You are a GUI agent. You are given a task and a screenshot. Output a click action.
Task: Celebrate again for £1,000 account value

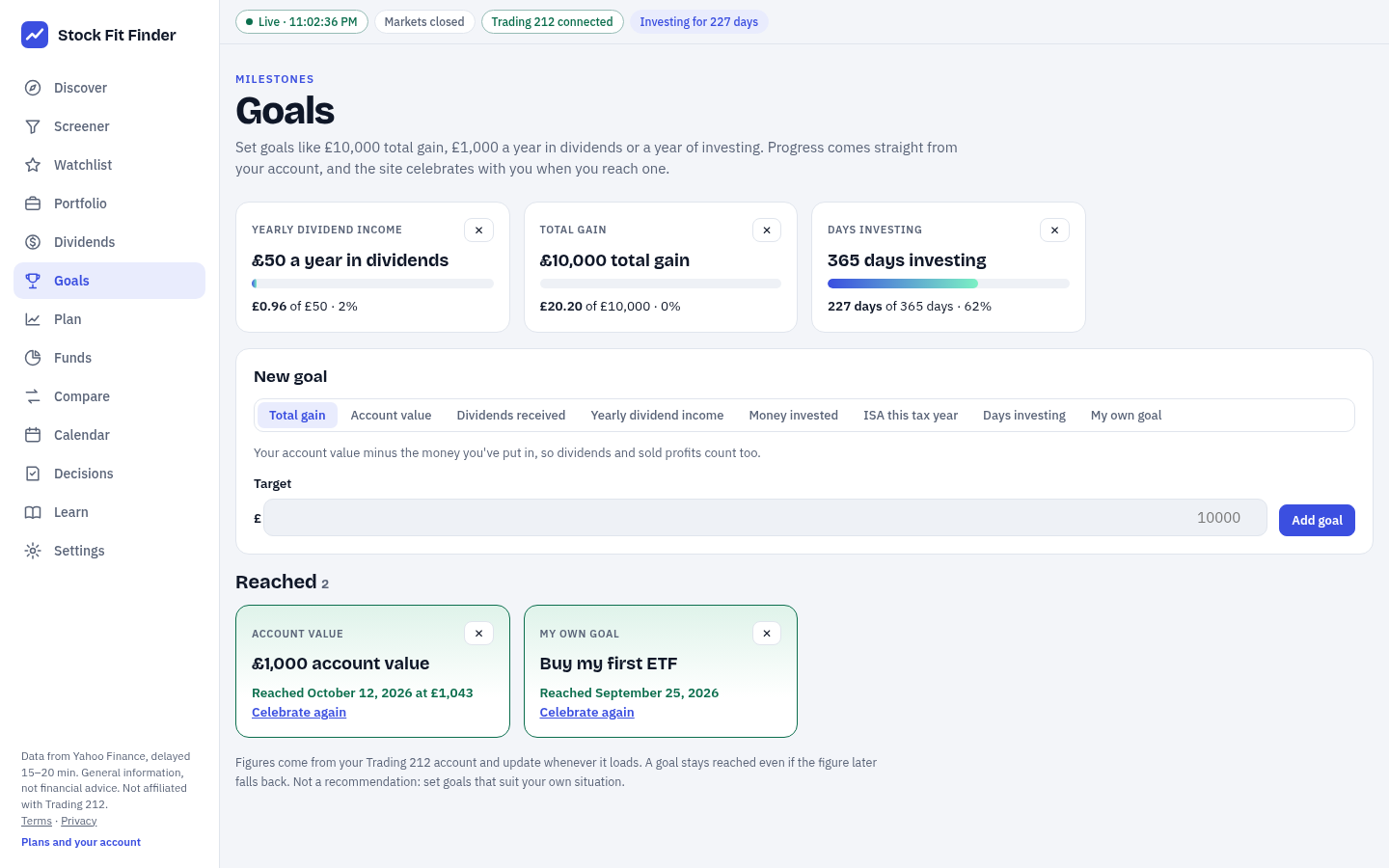299,713
